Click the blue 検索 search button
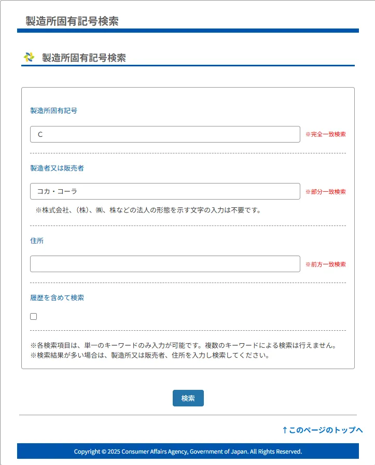Screen dimensions: 375x465 (x=188, y=398)
